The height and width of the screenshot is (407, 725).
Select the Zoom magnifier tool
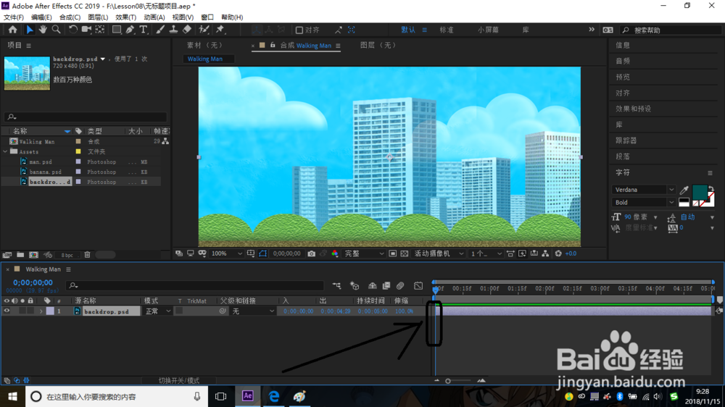tap(56, 30)
